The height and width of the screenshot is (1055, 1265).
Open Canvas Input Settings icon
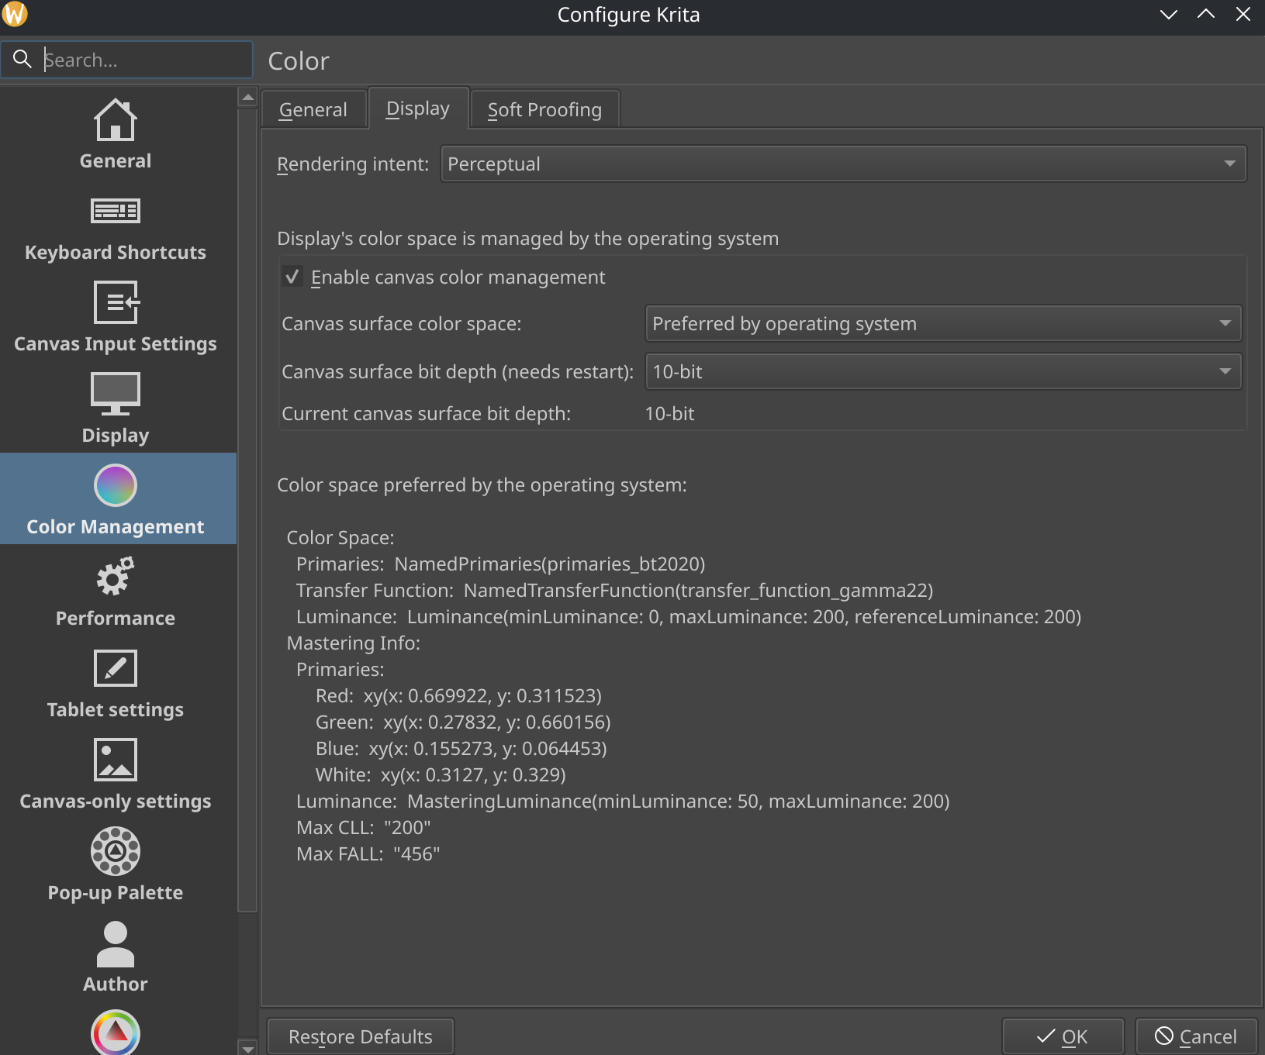116,302
